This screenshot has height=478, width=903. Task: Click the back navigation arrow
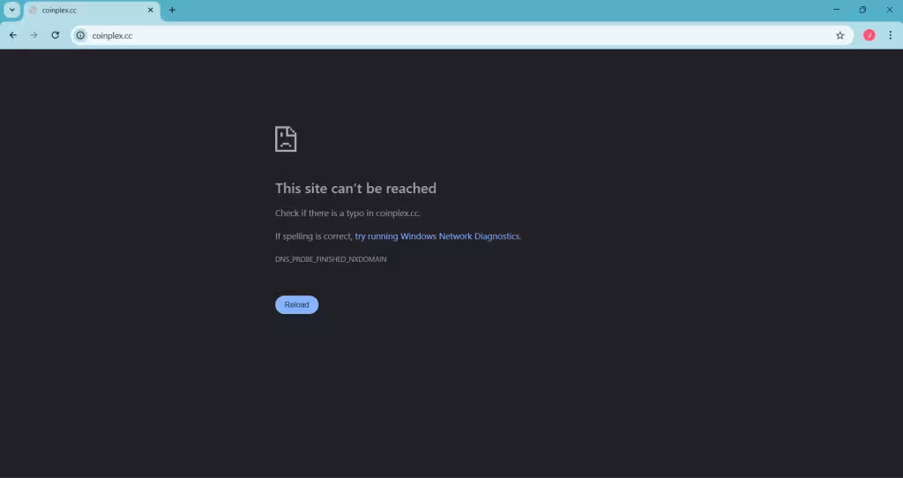pos(12,35)
